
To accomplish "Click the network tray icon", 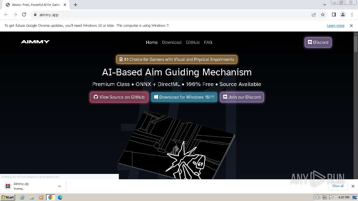I will click(324, 197).
